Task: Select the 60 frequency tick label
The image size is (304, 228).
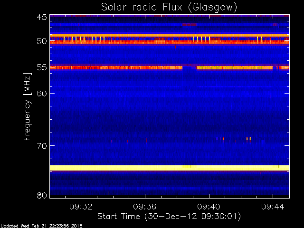Action: 42,94
